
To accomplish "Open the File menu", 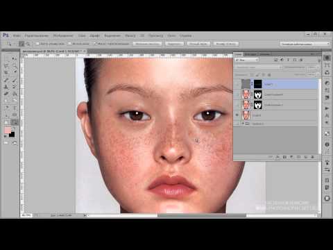I will click(x=17, y=35).
